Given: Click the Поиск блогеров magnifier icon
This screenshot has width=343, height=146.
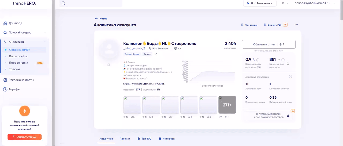Looking at the screenshot, I should click(5, 33).
